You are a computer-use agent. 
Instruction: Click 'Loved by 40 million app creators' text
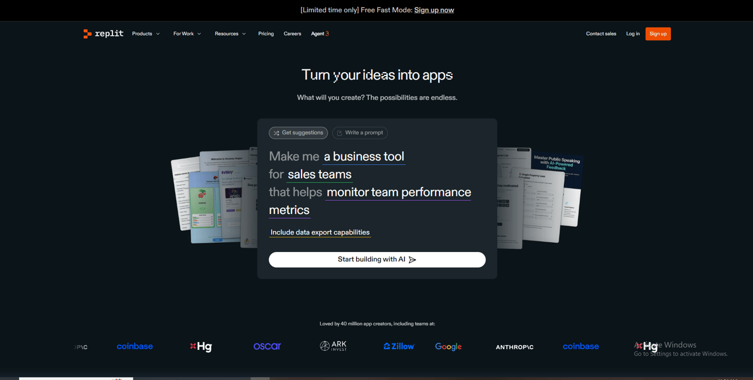click(377, 324)
